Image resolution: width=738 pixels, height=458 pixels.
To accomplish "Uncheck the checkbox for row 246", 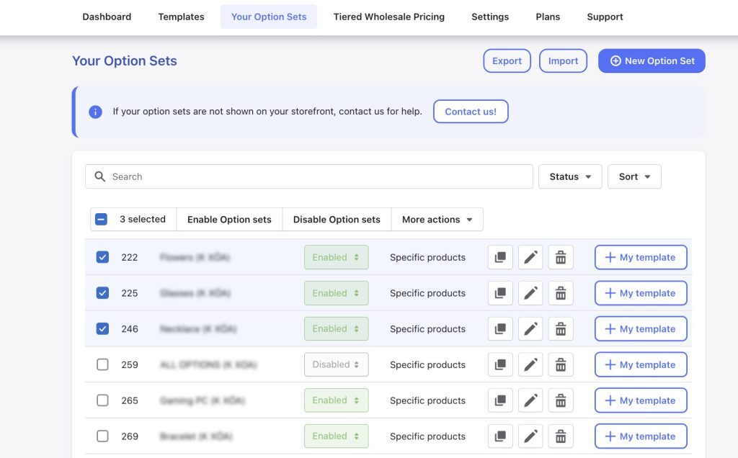I will click(102, 328).
